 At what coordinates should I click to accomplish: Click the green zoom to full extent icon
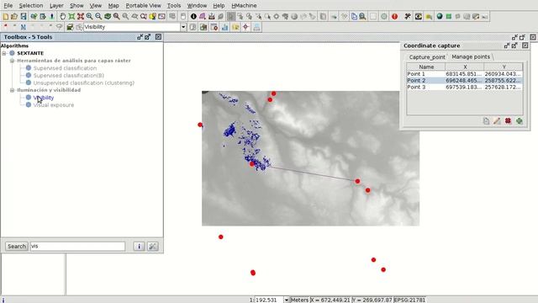click(x=71, y=16)
